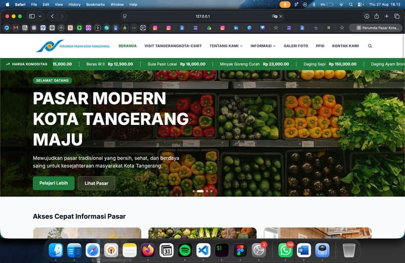Click the Perumda Pasar Kota Tangerang logo

tap(73, 46)
